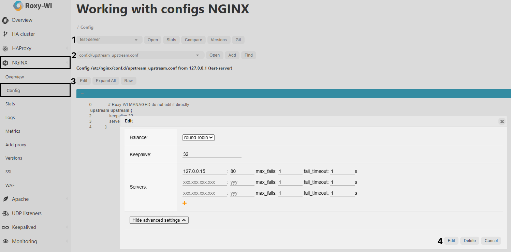This screenshot has width=511, height=252.
Task: Click the Stats button in server row
Action: (171, 40)
